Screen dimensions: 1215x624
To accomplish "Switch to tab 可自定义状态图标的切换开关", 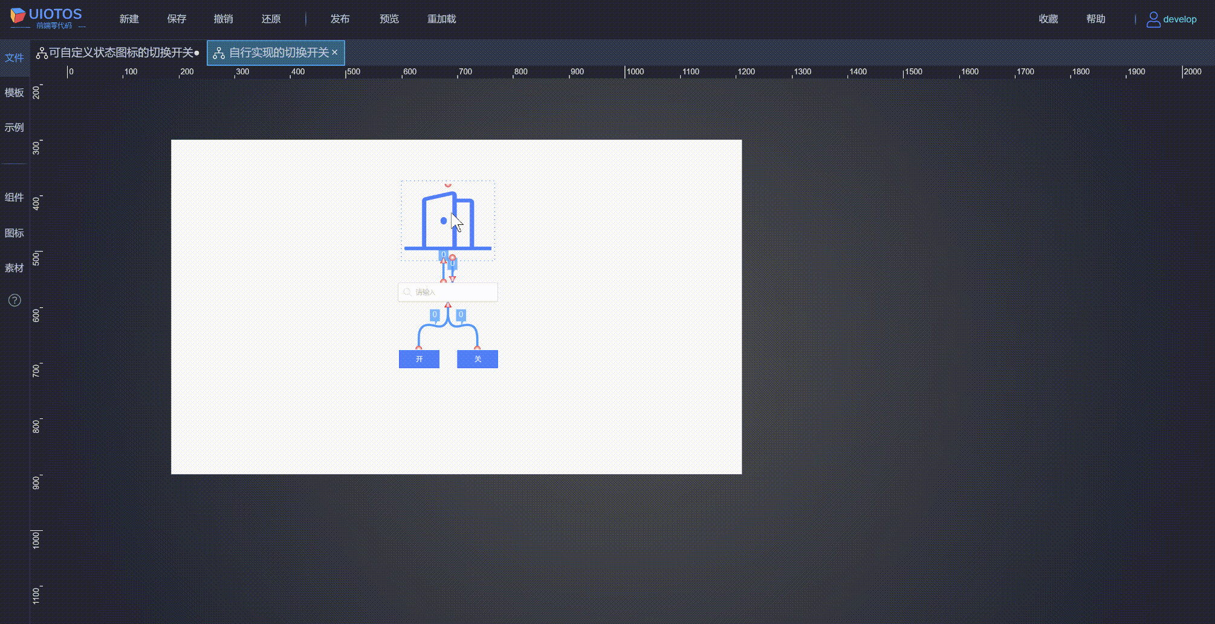I will click(x=118, y=53).
